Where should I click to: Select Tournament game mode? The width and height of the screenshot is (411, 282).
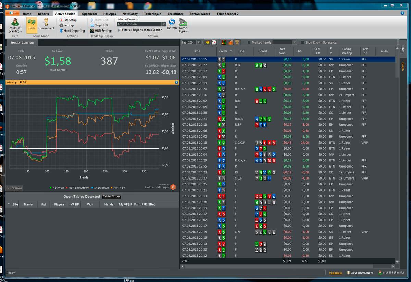click(x=46, y=25)
